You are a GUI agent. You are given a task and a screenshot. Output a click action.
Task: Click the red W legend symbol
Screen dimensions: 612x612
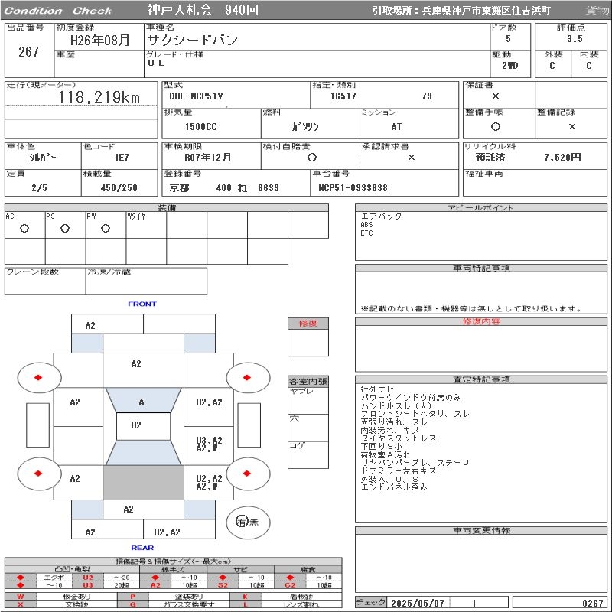click(21, 596)
